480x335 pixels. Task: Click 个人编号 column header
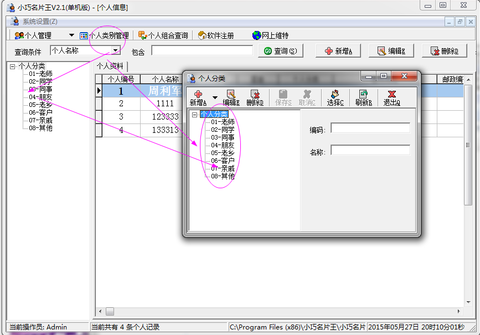(121, 79)
